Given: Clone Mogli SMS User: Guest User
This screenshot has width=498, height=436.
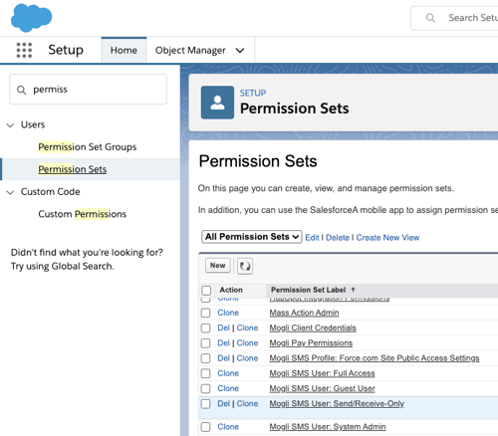Looking at the screenshot, I should (x=228, y=388).
